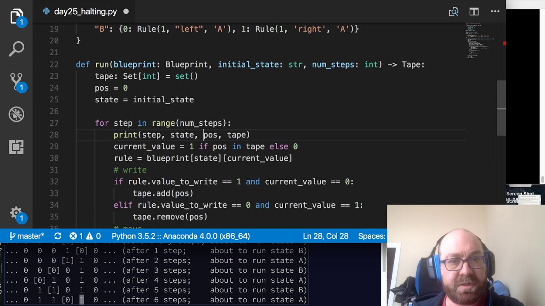Click the '# write' comment on line 31
545x306 pixels.
click(130, 170)
